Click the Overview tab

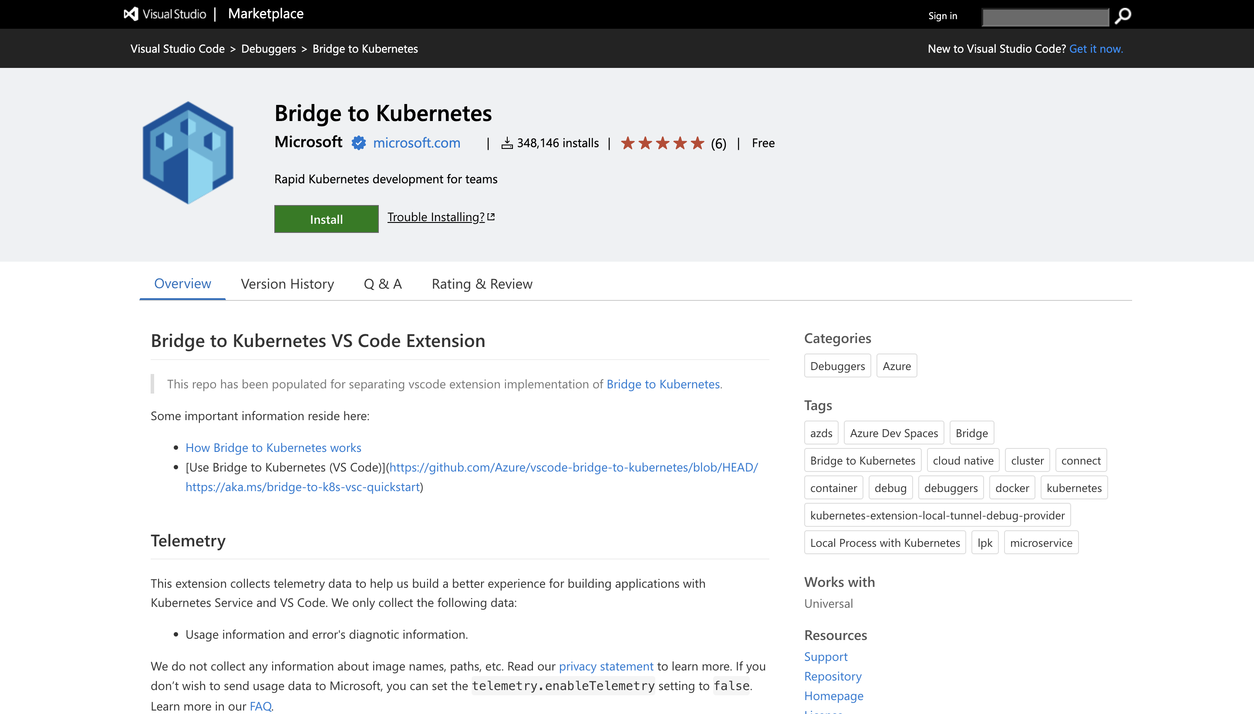[x=182, y=283]
